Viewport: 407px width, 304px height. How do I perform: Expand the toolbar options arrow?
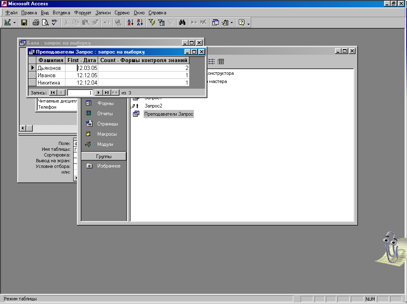248,24
